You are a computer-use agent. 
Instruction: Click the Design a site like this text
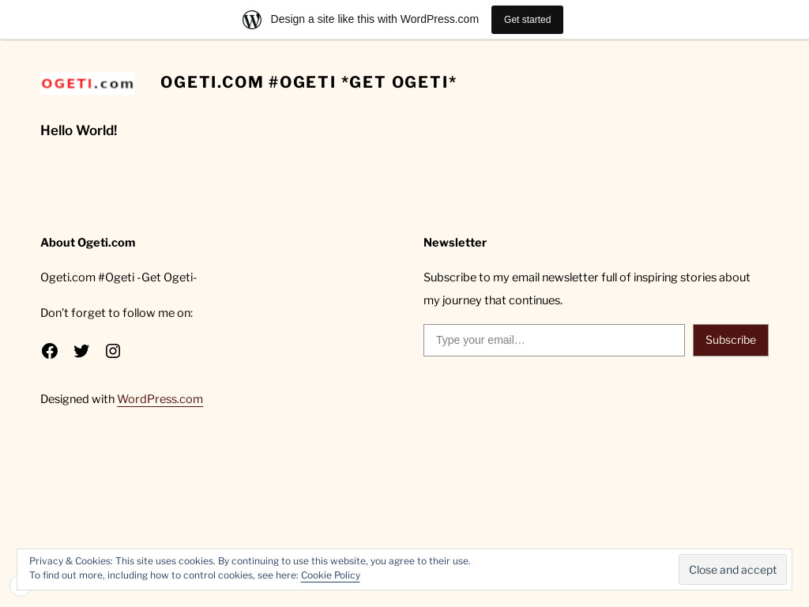(374, 19)
